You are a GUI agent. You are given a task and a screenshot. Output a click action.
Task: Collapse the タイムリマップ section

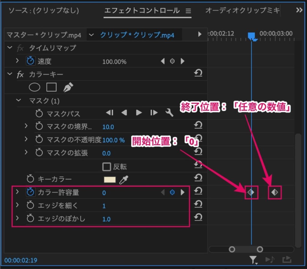(10, 48)
